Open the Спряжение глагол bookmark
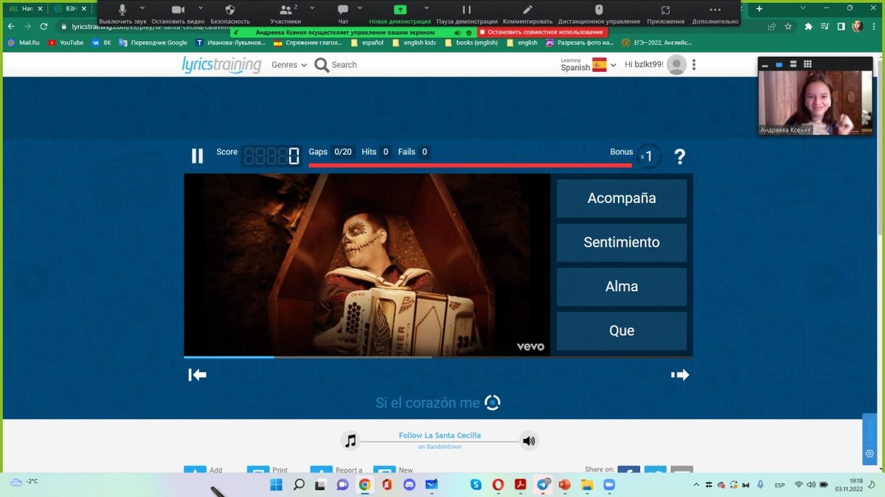Image resolution: width=885 pixels, height=497 pixels. (x=308, y=43)
